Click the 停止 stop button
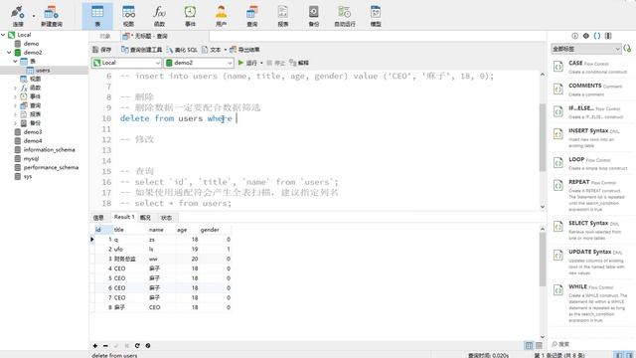 coord(276,63)
